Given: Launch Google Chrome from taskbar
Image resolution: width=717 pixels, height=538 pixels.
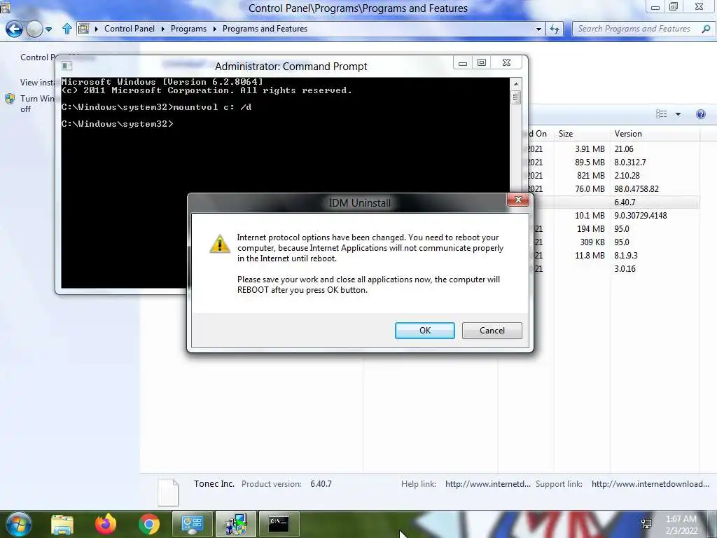Looking at the screenshot, I should tap(149, 524).
